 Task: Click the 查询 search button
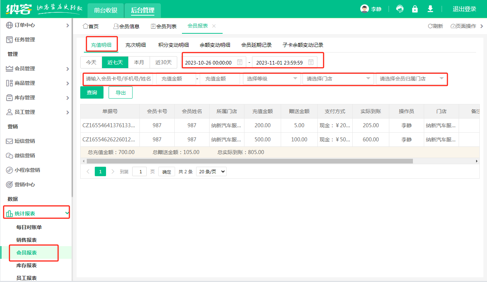(x=92, y=92)
